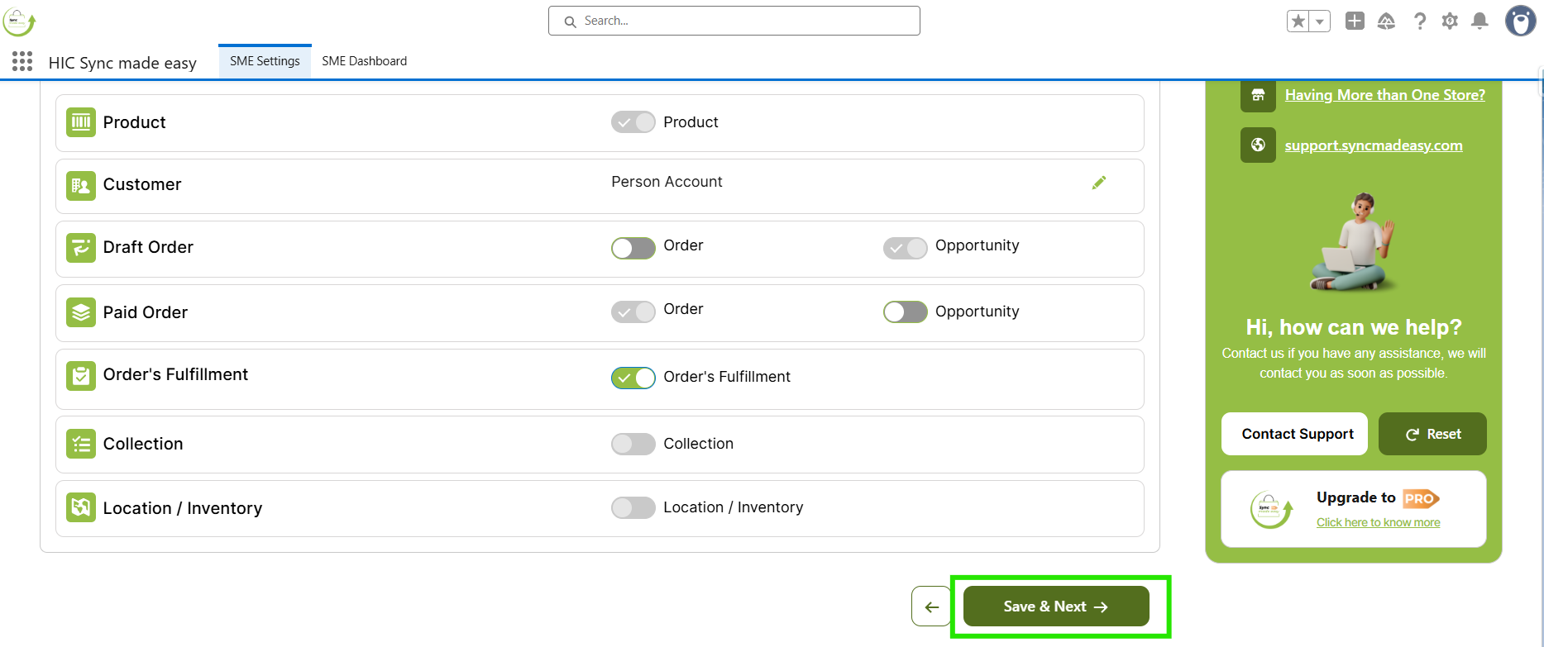The width and height of the screenshot is (1544, 647).
Task: Toggle Draft Order's Order switch
Action: (x=633, y=248)
